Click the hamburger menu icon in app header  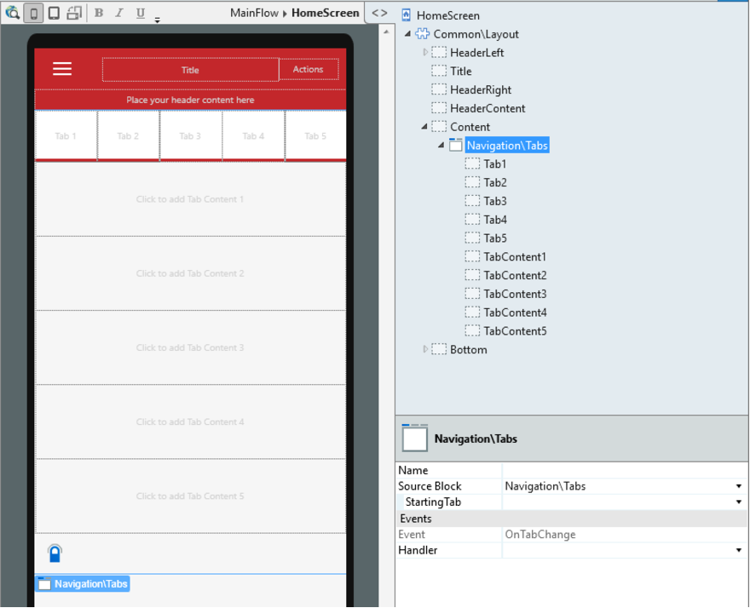pyautogui.click(x=62, y=69)
